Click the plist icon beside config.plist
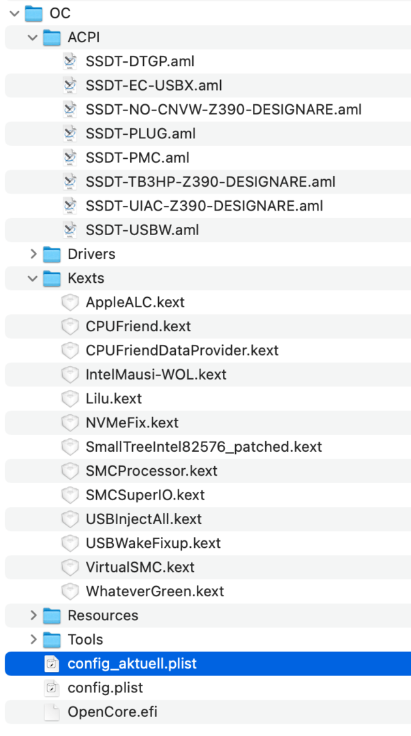 point(52,688)
